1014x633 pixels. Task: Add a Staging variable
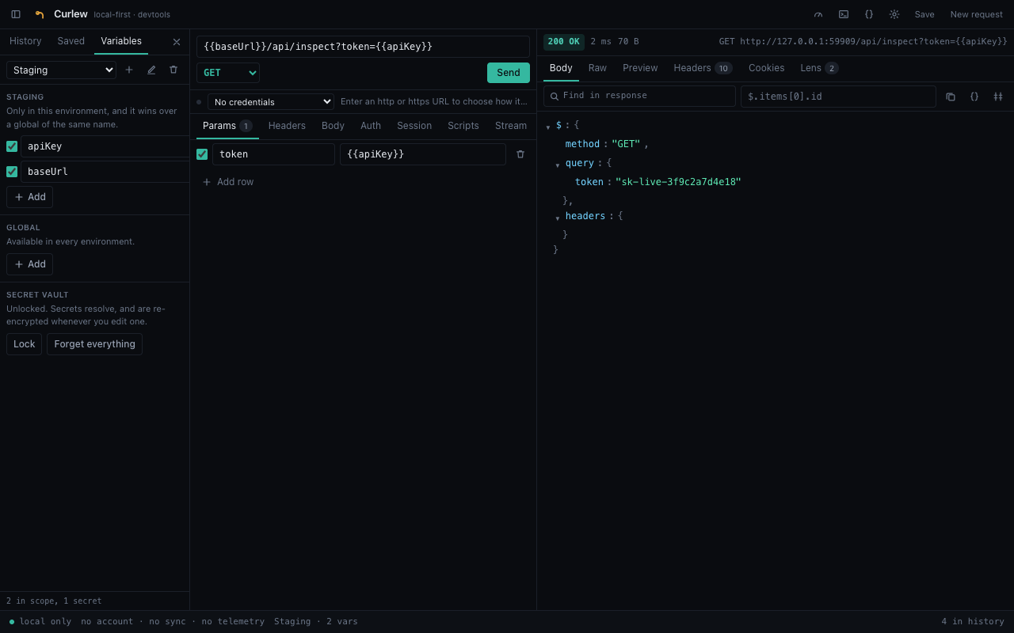tap(30, 197)
